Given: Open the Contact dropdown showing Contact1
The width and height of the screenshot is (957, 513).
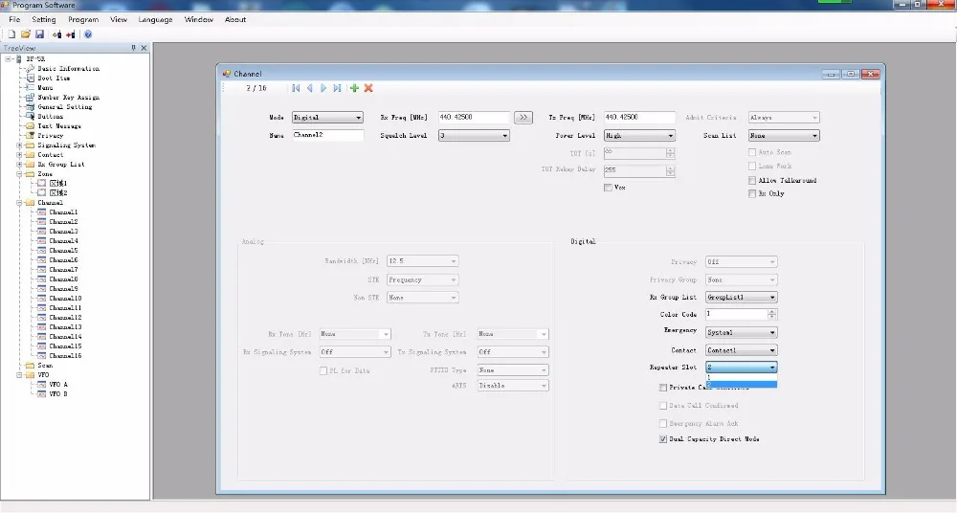Looking at the screenshot, I should coord(741,350).
